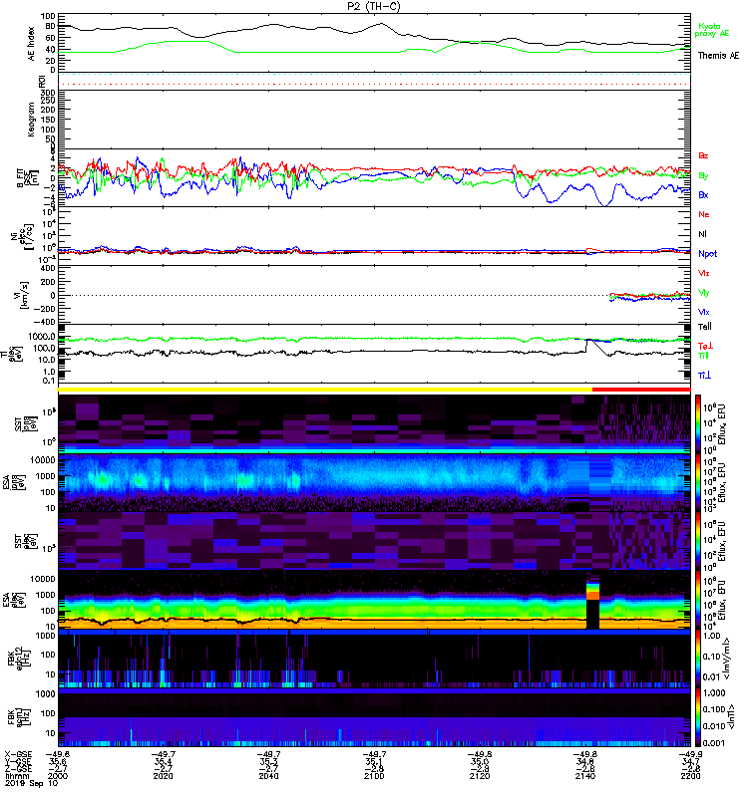
Task: Click the topmost Eflux color scale bar
Action: pos(697,418)
